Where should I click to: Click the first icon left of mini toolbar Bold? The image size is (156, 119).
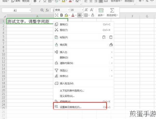click(x=57, y=15)
